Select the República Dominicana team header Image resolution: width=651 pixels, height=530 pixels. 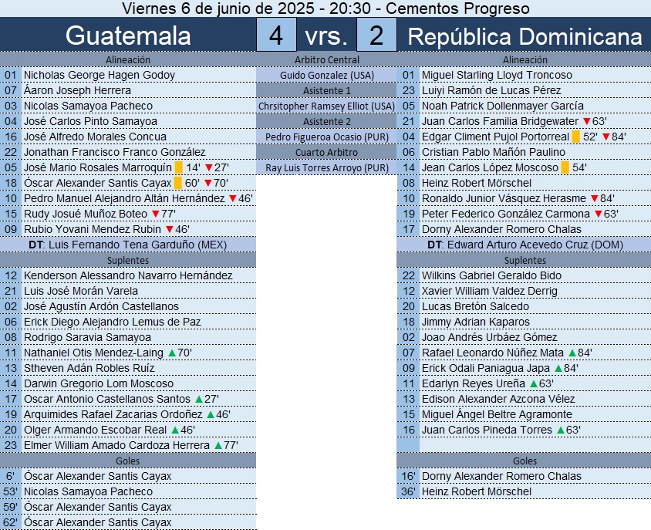[x=525, y=35]
